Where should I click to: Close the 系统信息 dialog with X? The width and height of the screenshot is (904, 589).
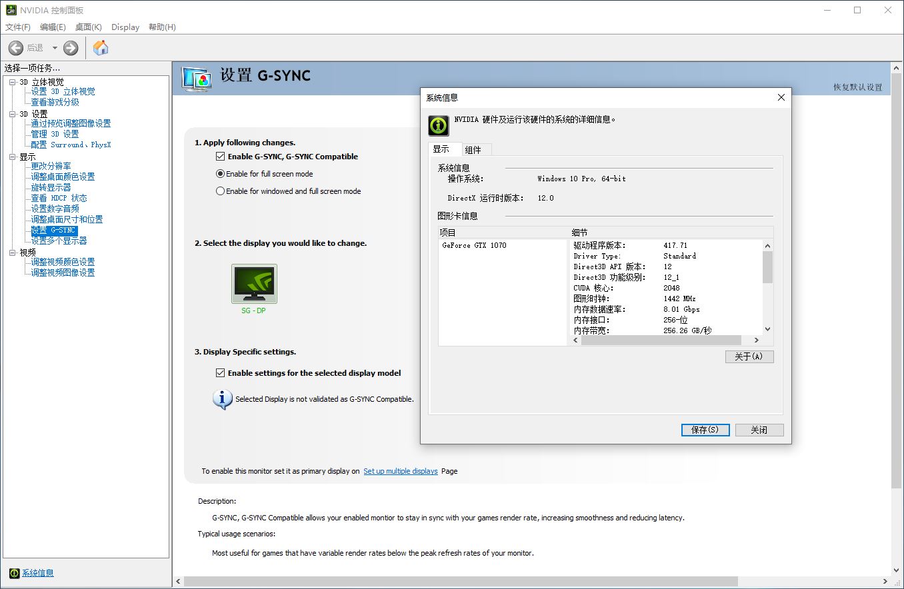[781, 97]
